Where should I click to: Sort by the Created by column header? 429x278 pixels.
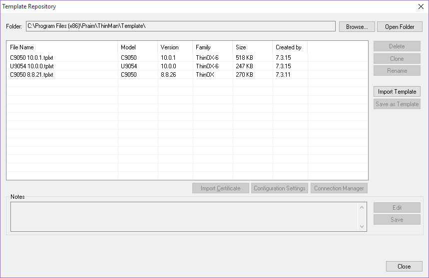coord(290,47)
